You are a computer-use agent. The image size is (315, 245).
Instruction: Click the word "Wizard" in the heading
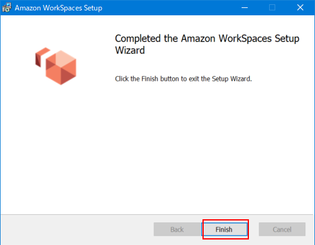pyautogui.click(x=130, y=50)
